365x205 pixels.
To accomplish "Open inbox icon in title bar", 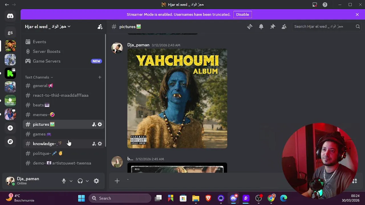I will (x=315, y=5).
